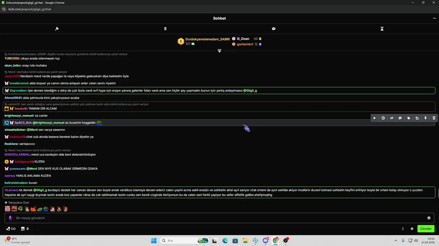This screenshot has height=246, width=439.
Task: Open File Explorer from taskbar
Action: click(x=245, y=241)
